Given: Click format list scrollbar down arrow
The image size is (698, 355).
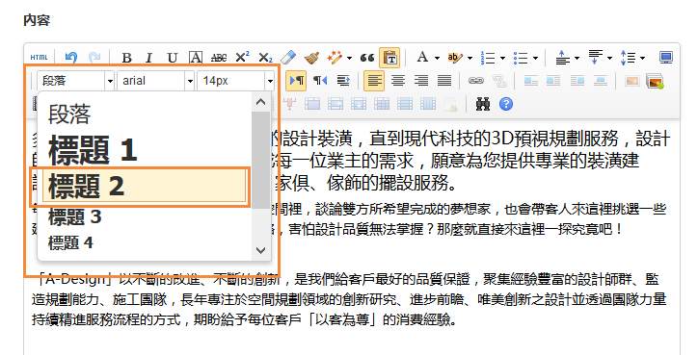Looking at the screenshot, I should pyautogui.click(x=261, y=250).
